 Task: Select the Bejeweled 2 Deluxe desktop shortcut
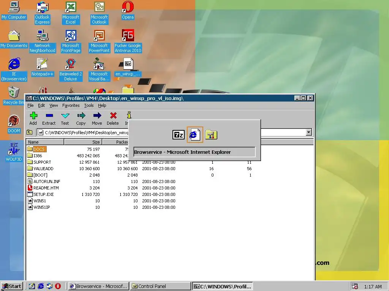click(x=71, y=70)
